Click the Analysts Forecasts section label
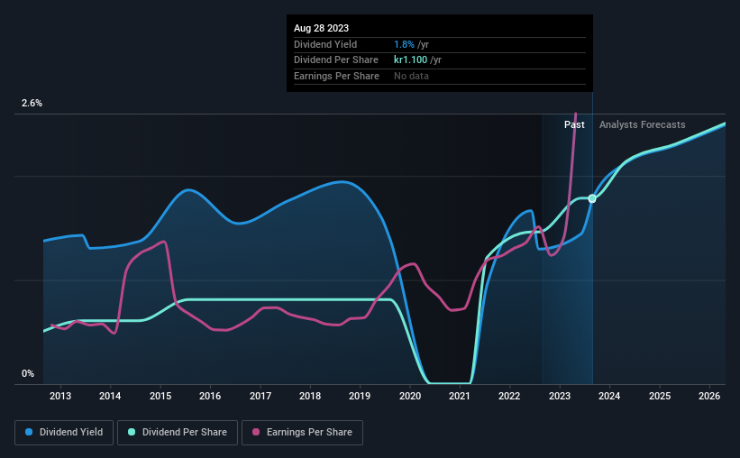This screenshot has width=740, height=458. pyautogui.click(x=643, y=124)
